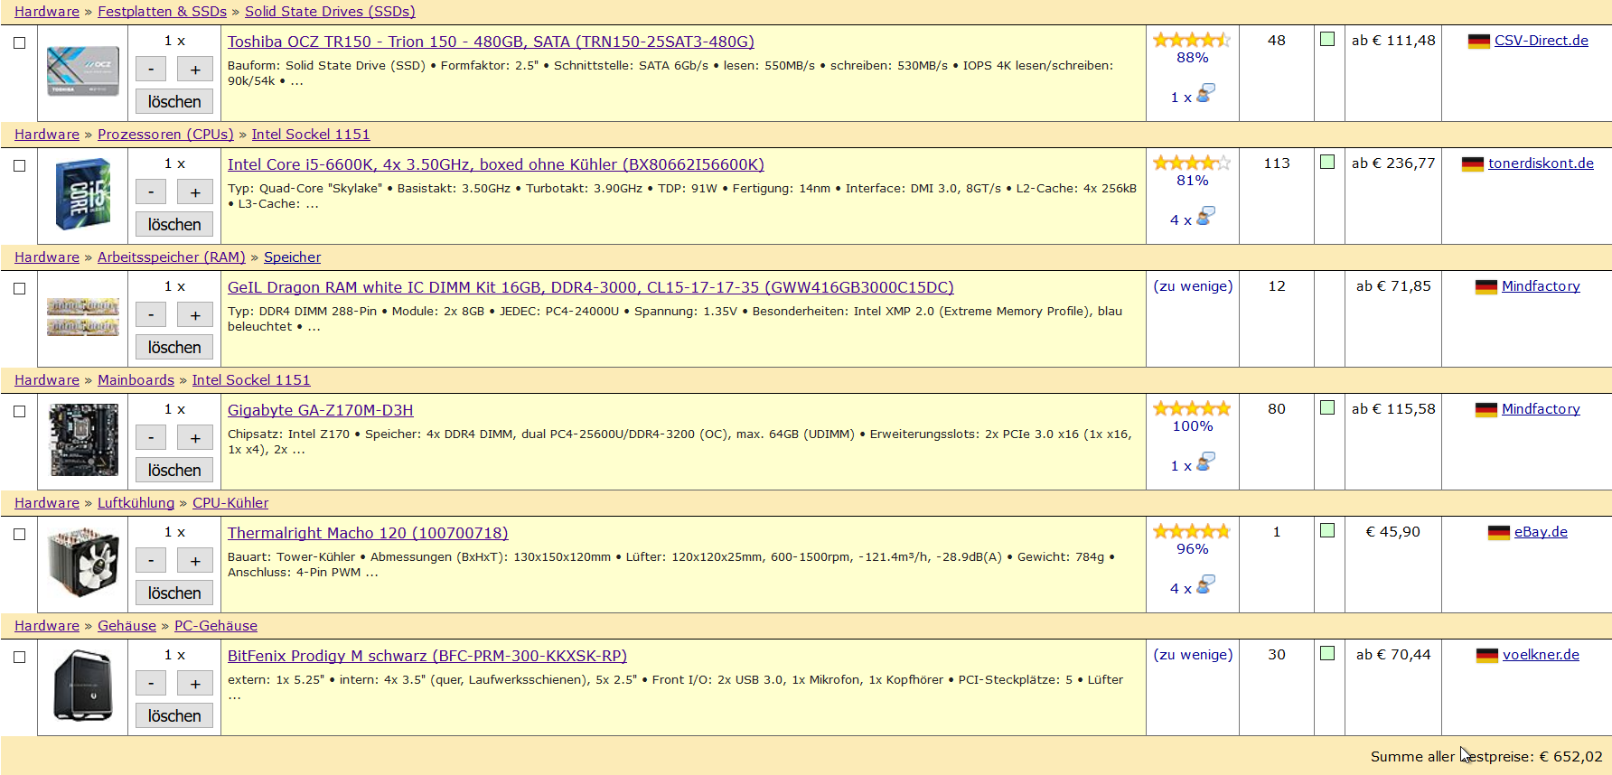Open Thermalright Macho cooler product image
The height and width of the screenshot is (775, 1612).
(x=83, y=563)
